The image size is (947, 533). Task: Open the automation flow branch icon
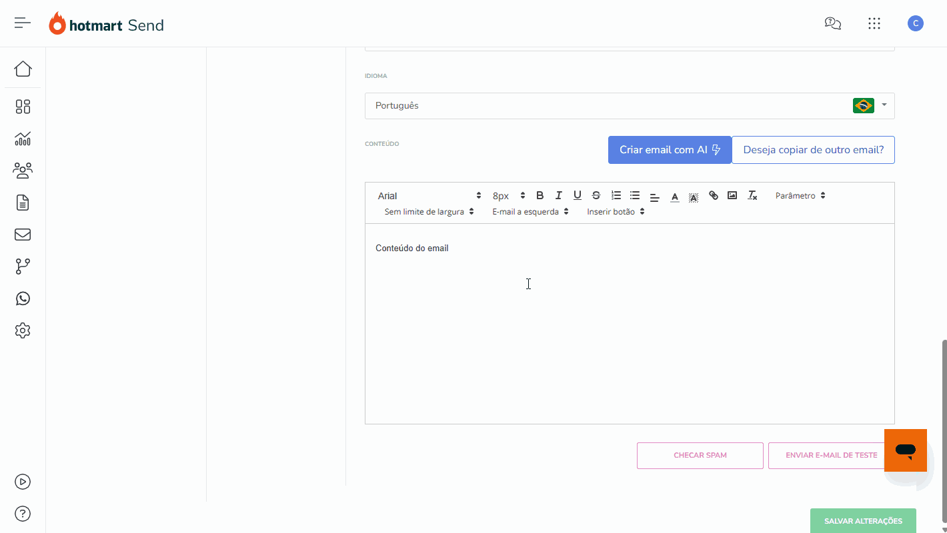(23, 266)
